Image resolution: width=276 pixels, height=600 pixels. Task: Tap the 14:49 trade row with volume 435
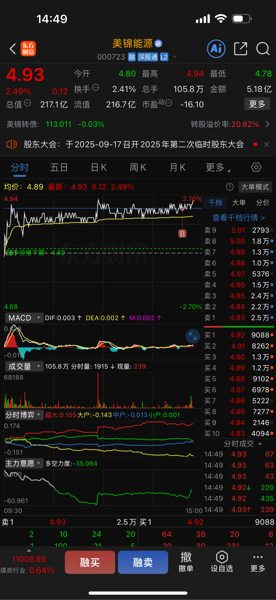(x=239, y=499)
